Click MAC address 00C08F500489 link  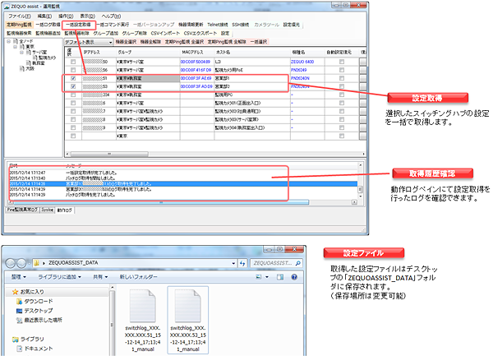196,62
